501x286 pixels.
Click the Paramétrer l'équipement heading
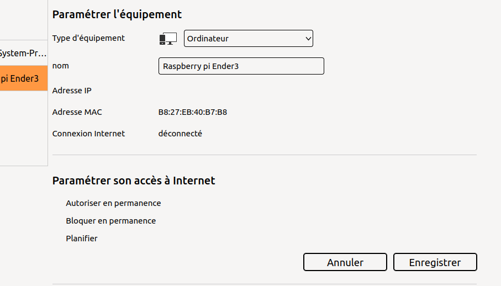(x=117, y=14)
